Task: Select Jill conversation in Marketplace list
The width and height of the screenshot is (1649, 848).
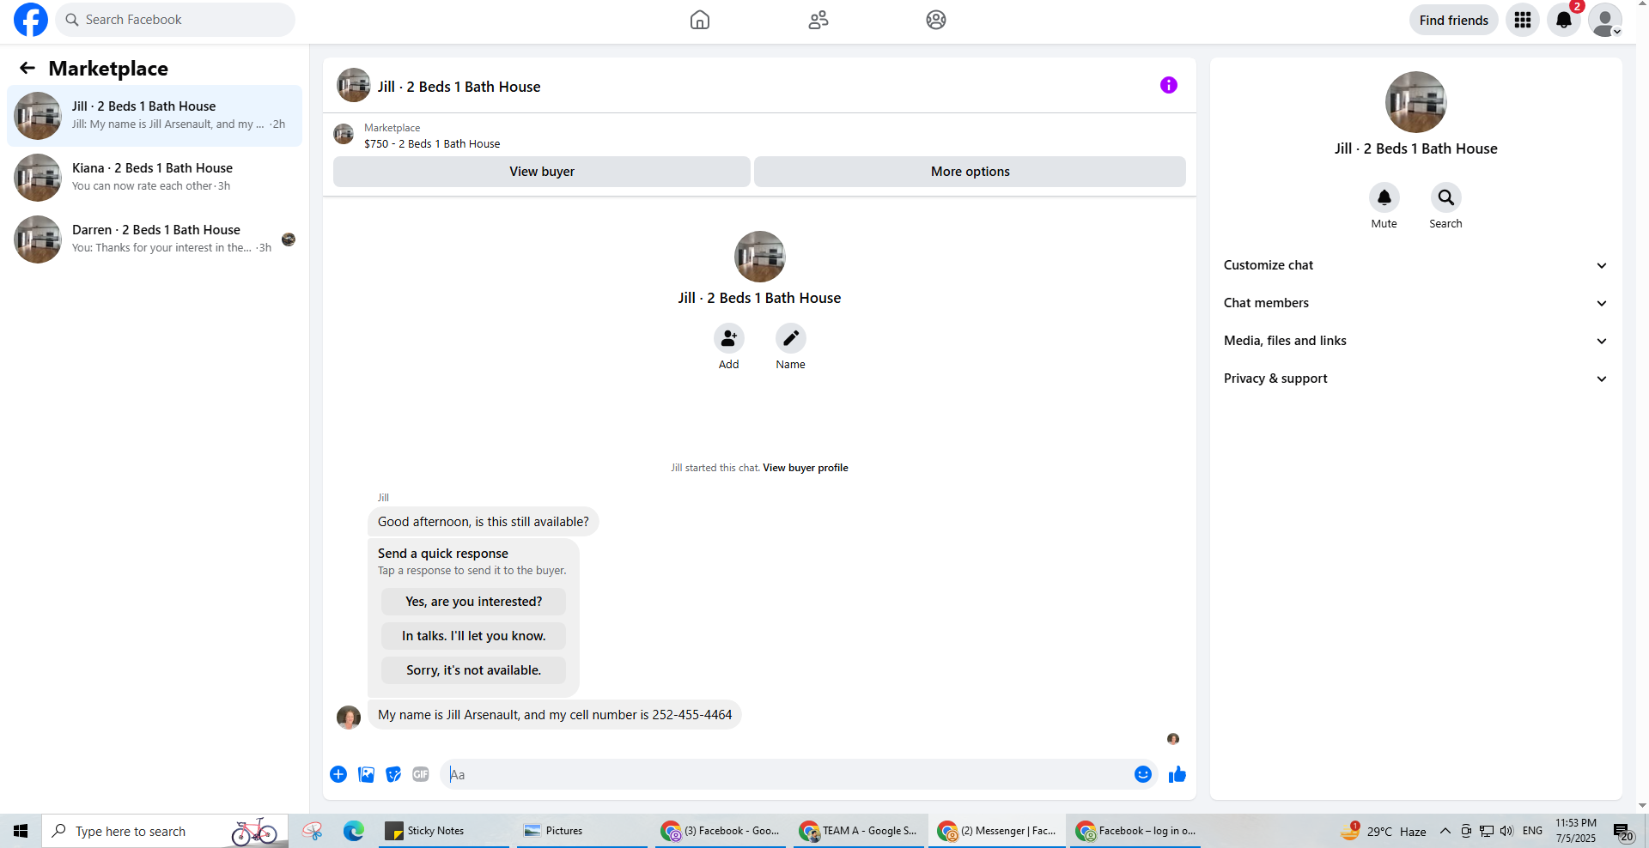Action: 155,116
